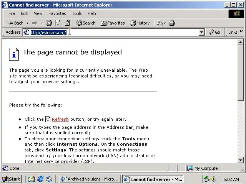This screenshot has height=184, width=246.
Task: Click the Done status bar icon
Action: 5,168
